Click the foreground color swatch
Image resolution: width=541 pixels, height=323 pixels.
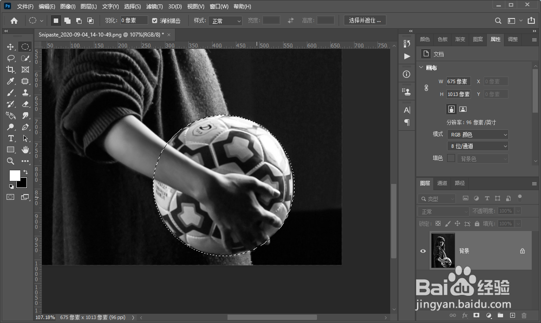click(14, 175)
